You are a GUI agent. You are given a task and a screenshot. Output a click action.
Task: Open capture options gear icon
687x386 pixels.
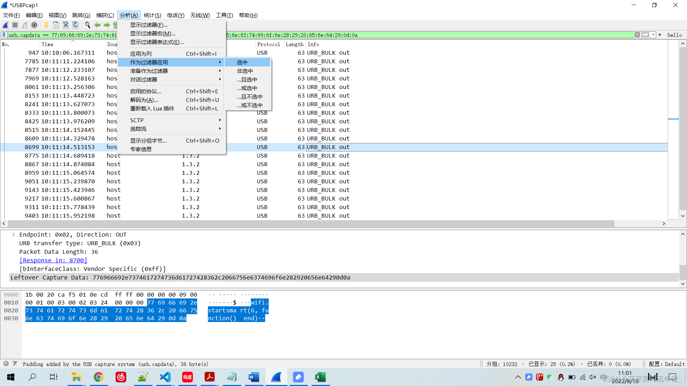tap(34, 25)
